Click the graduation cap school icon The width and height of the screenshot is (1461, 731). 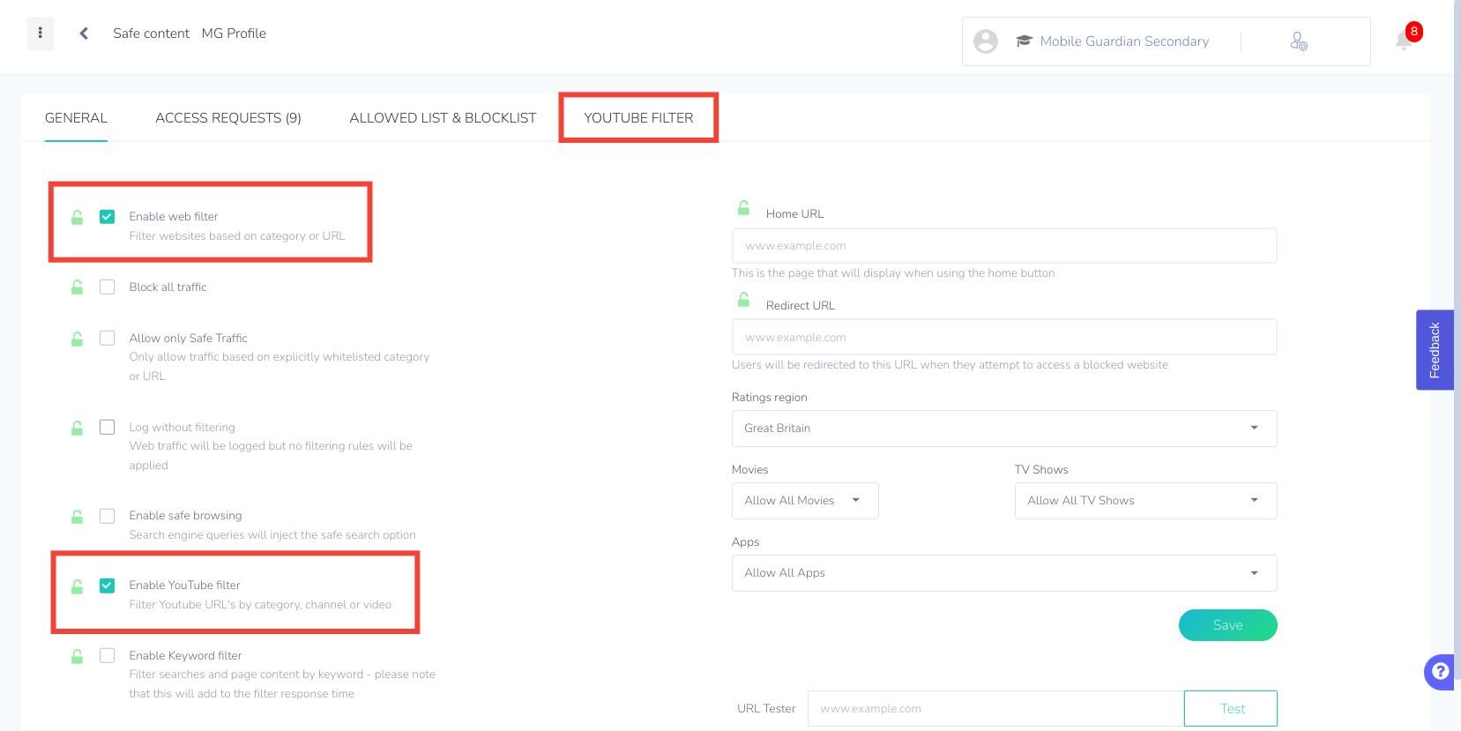coord(1024,41)
